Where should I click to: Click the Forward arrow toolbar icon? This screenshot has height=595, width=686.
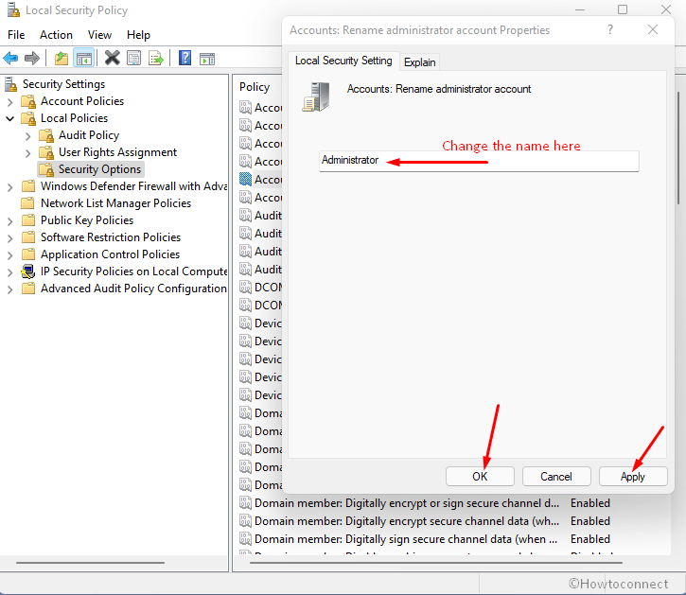[x=32, y=58]
